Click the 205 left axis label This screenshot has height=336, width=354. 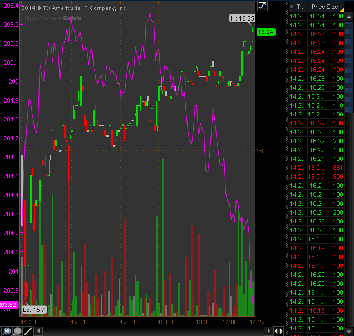pyautogui.click(x=13, y=81)
